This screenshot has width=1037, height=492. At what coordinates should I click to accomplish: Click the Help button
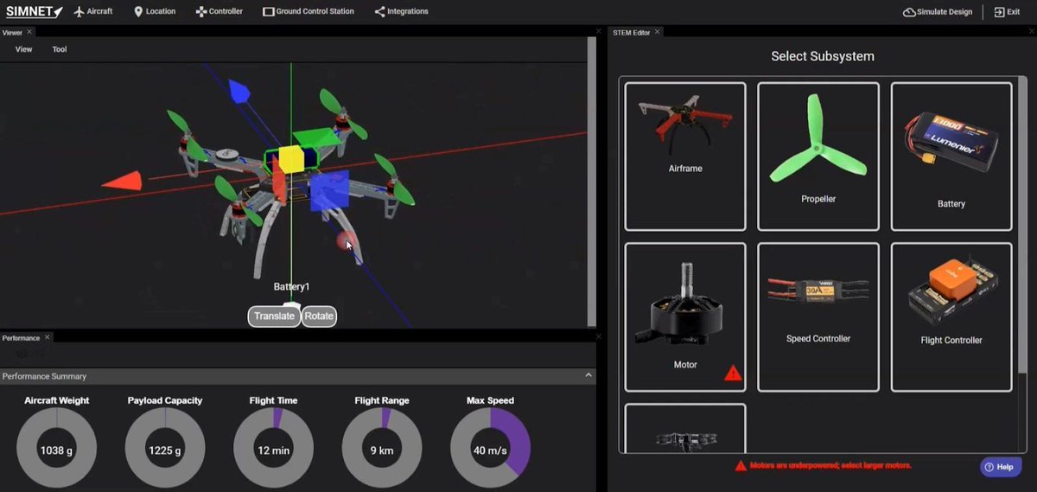click(1000, 467)
